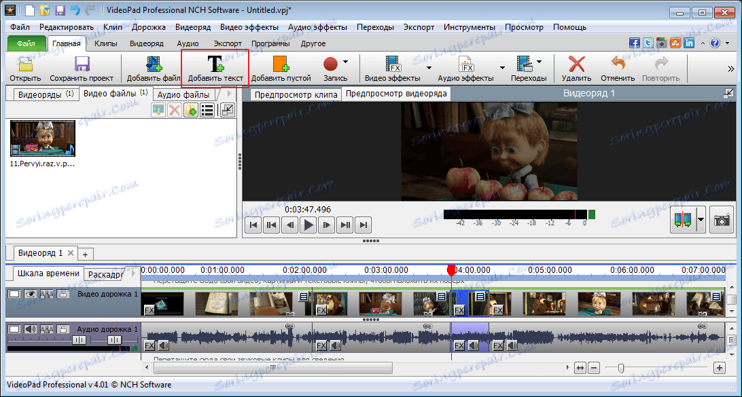Open Аудио эффекты from the toolbar

pos(465,69)
